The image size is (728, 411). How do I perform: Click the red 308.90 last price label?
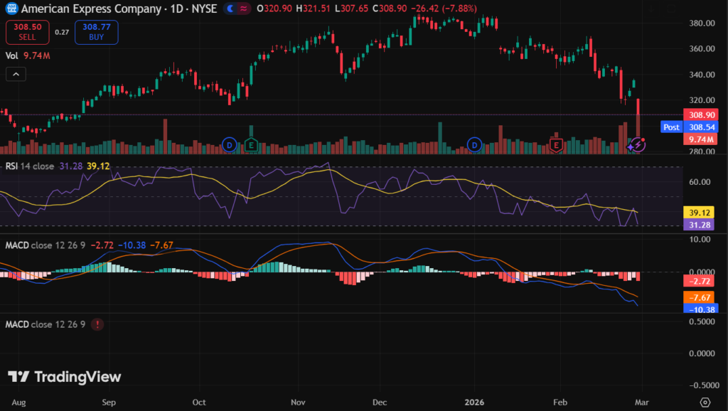click(699, 114)
